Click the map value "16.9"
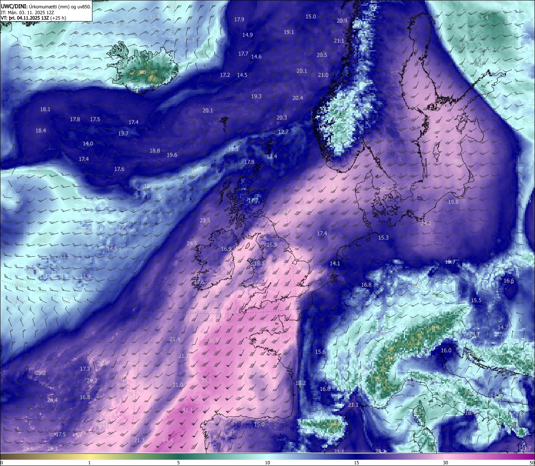The width and height of the screenshot is (535, 466). pyautogui.click(x=226, y=249)
